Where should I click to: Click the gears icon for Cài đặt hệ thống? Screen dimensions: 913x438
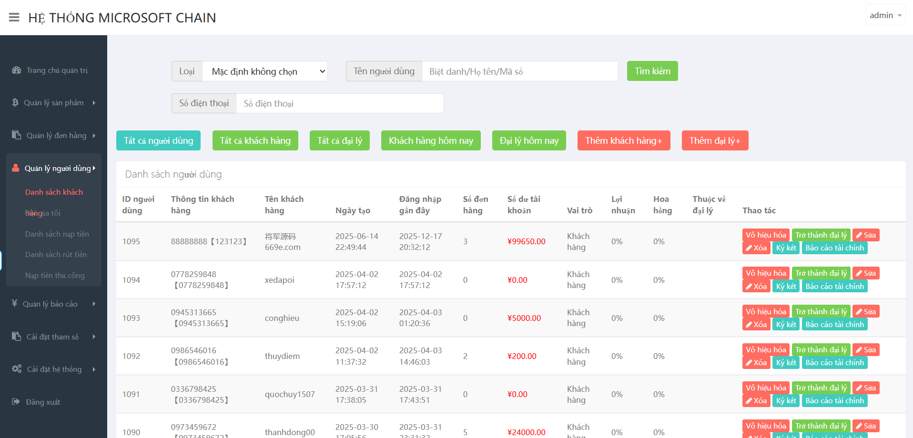(17, 369)
